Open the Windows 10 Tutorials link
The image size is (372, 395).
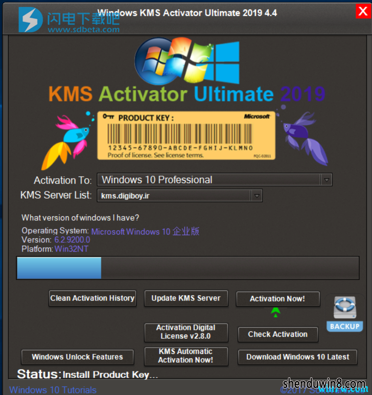point(53,390)
